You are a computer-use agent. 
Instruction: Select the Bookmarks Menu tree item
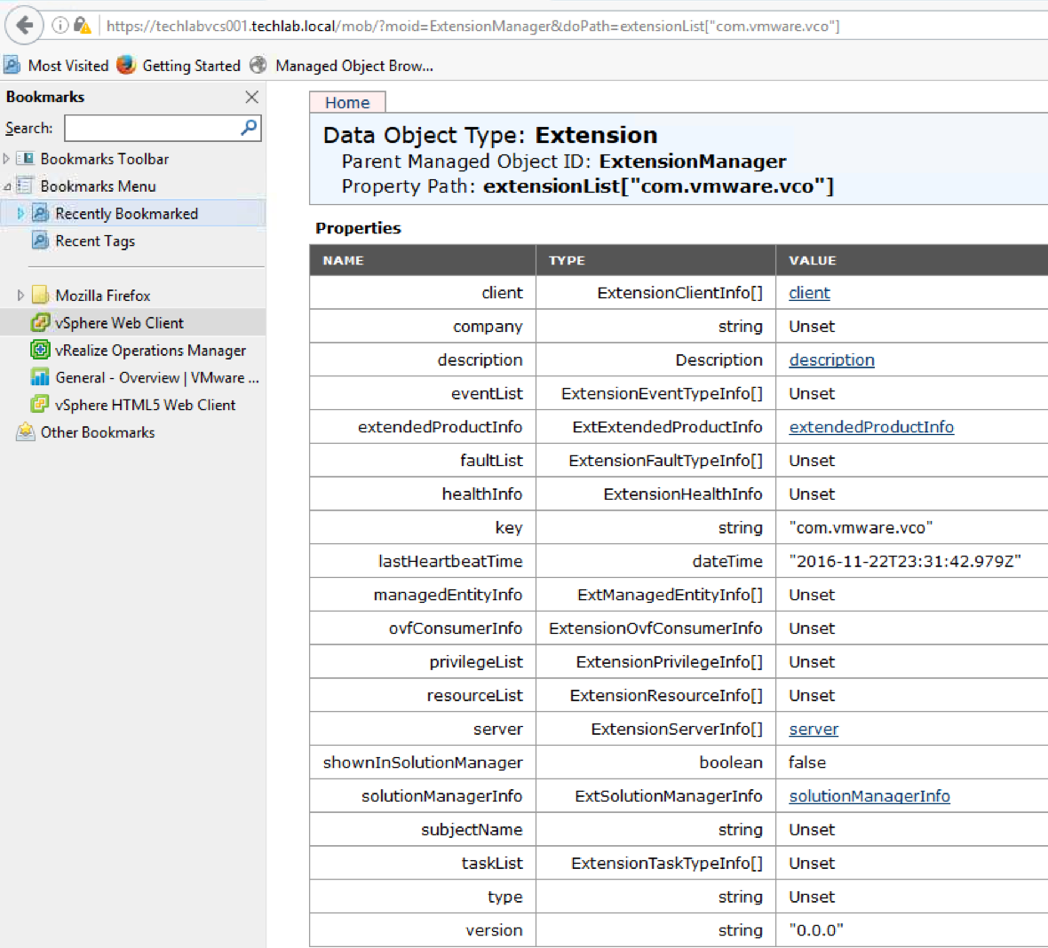coord(99,186)
